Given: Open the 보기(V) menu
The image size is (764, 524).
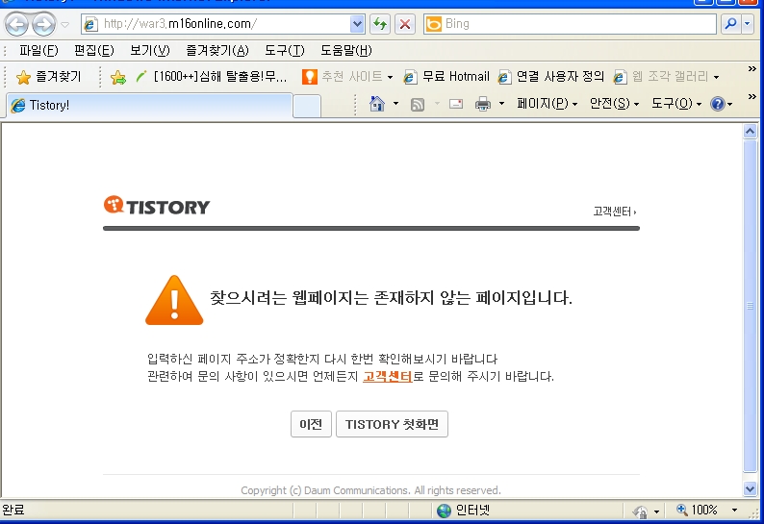Looking at the screenshot, I should 149,50.
